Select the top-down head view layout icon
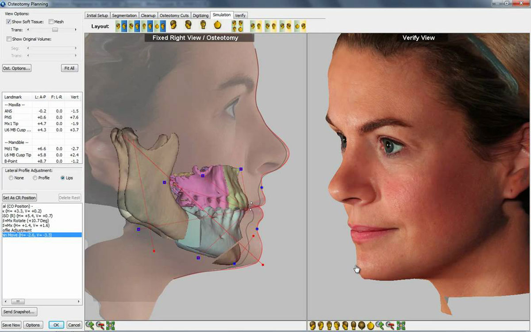The image size is (531, 332). [x=217, y=25]
